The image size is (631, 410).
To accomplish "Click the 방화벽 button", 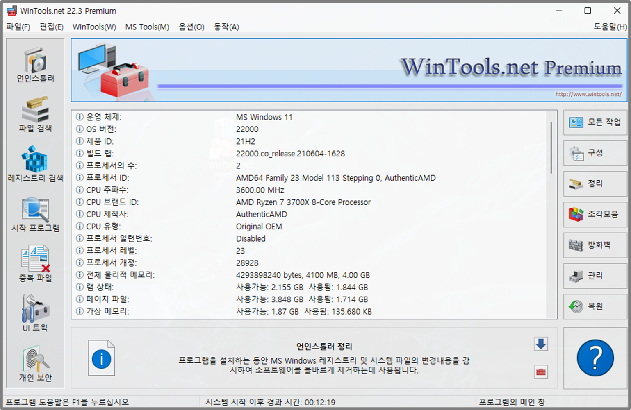I will click(595, 245).
